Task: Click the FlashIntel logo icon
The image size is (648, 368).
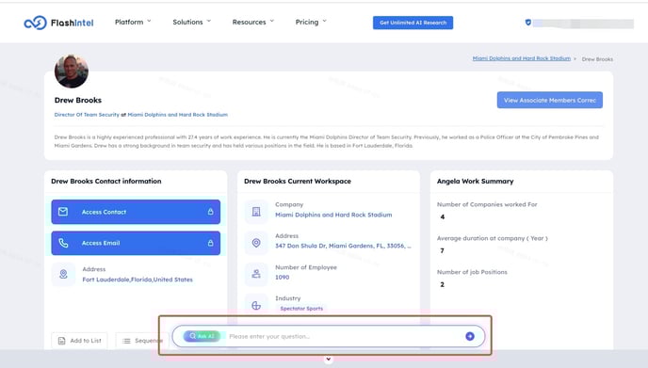Action: 35,23
